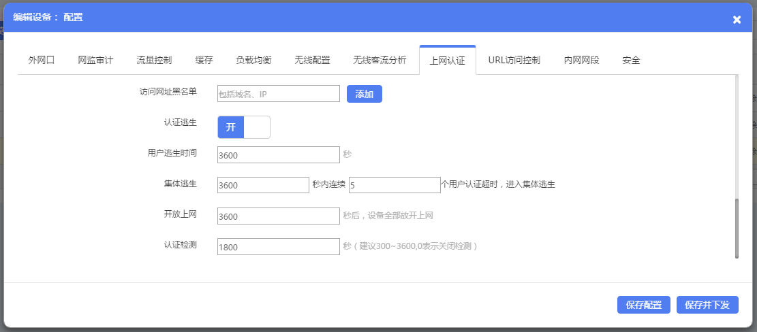Focus the 访问网址黑名单 input field
The width and height of the screenshot is (757, 332).
click(278, 94)
